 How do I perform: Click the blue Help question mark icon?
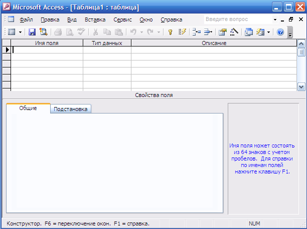[280, 32]
